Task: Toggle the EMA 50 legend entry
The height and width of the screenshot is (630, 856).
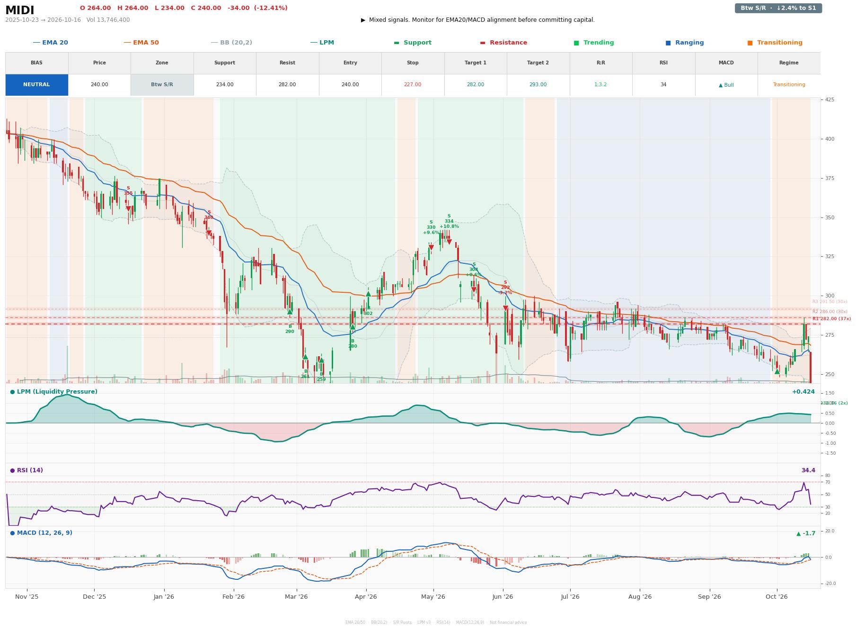Action: click(141, 43)
